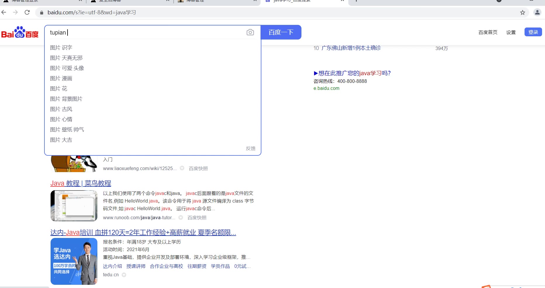
Task: Close the java学习 Baidu search tab
Action: [x=342, y=1]
